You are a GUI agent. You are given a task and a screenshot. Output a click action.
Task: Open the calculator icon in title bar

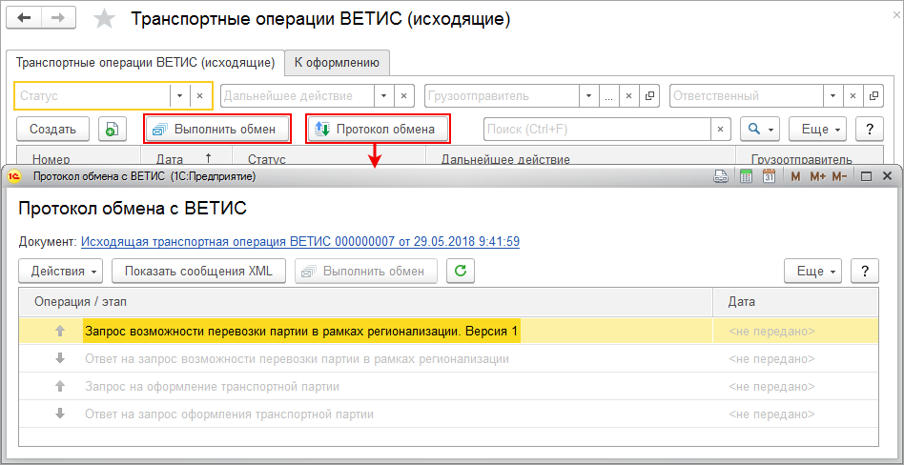click(746, 177)
